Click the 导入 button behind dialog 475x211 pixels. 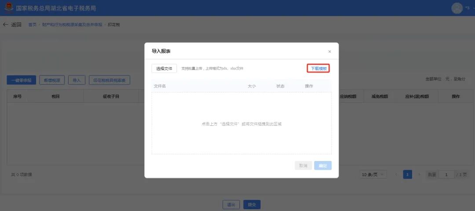[x=77, y=80]
